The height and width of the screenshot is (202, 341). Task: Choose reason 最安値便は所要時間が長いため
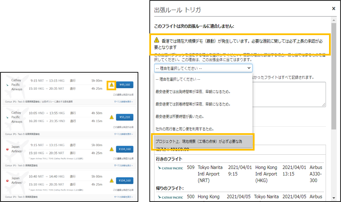(x=203, y=116)
